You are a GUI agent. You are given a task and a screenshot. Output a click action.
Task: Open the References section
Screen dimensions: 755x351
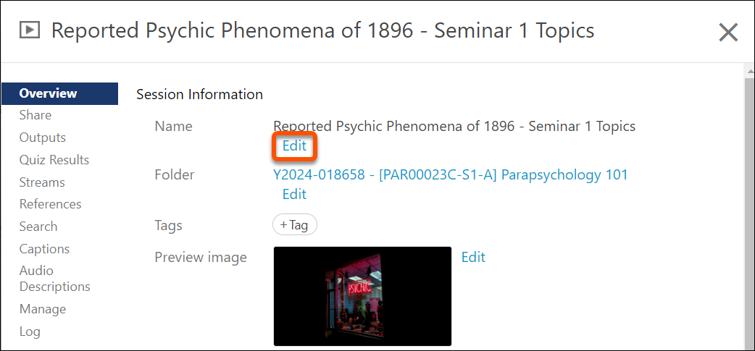(x=50, y=204)
